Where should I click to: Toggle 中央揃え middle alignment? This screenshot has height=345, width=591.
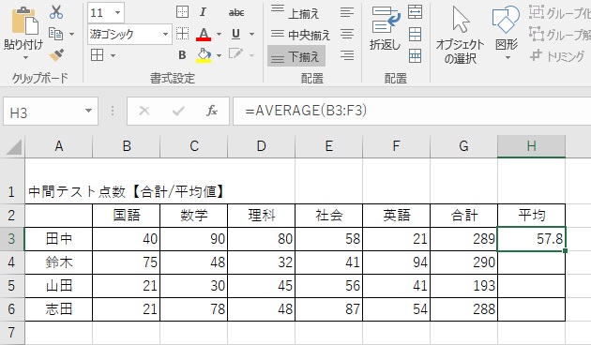tap(300, 35)
